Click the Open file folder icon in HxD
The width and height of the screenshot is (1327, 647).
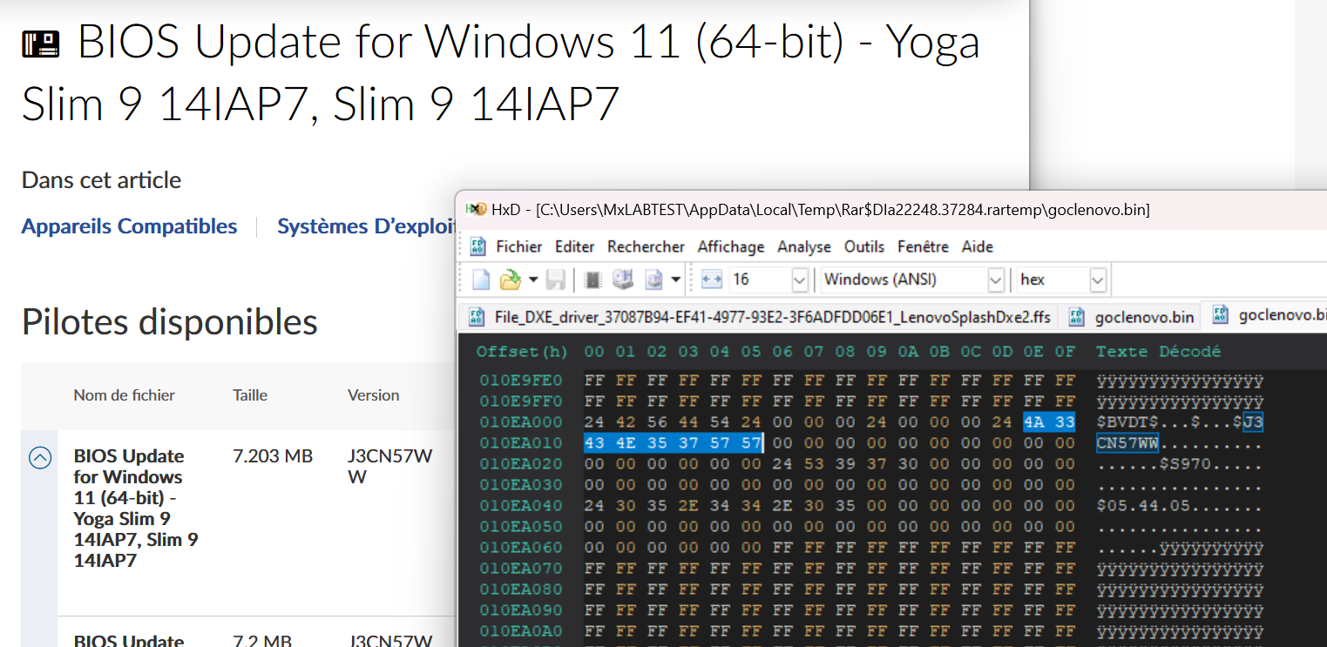tap(510, 280)
